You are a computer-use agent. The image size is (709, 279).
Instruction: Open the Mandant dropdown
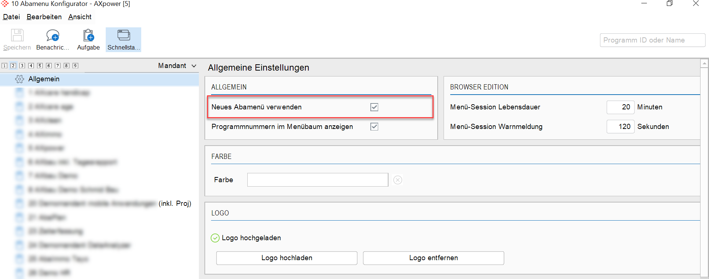coord(177,66)
